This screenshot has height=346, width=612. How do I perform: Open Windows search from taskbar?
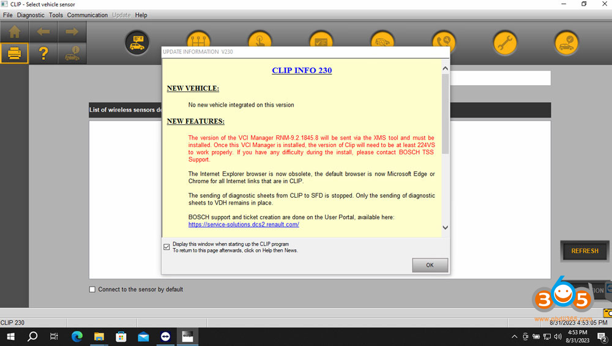(32, 337)
